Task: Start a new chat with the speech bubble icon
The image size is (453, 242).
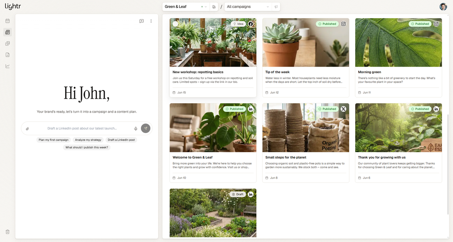Action: pos(141,21)
